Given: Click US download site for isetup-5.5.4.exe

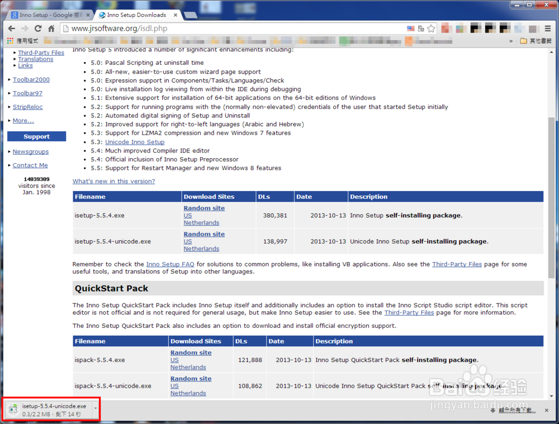Looking at the screenshot, I should point(187,216).
